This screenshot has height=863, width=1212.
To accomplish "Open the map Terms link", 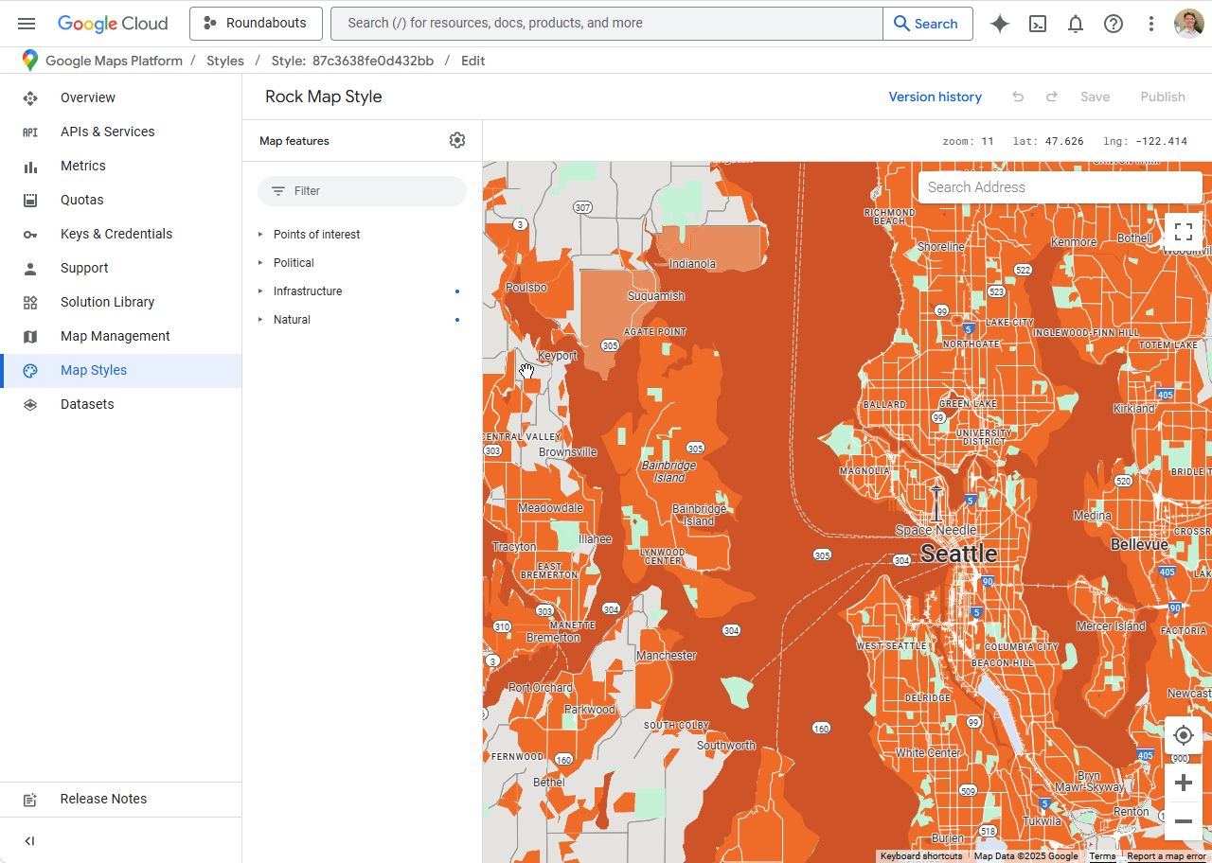I will coord(1102,856).
